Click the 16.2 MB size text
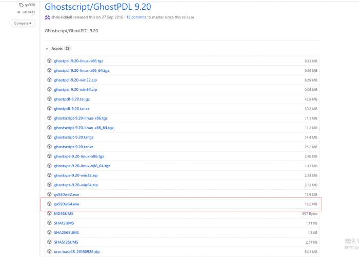Screen dimensions: 359x257 (311, 204)
